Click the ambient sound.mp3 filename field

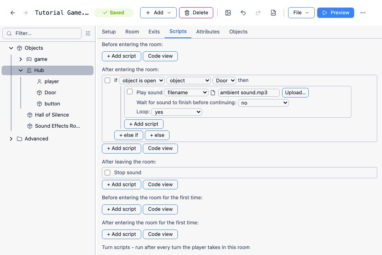(x=249, y=93)
